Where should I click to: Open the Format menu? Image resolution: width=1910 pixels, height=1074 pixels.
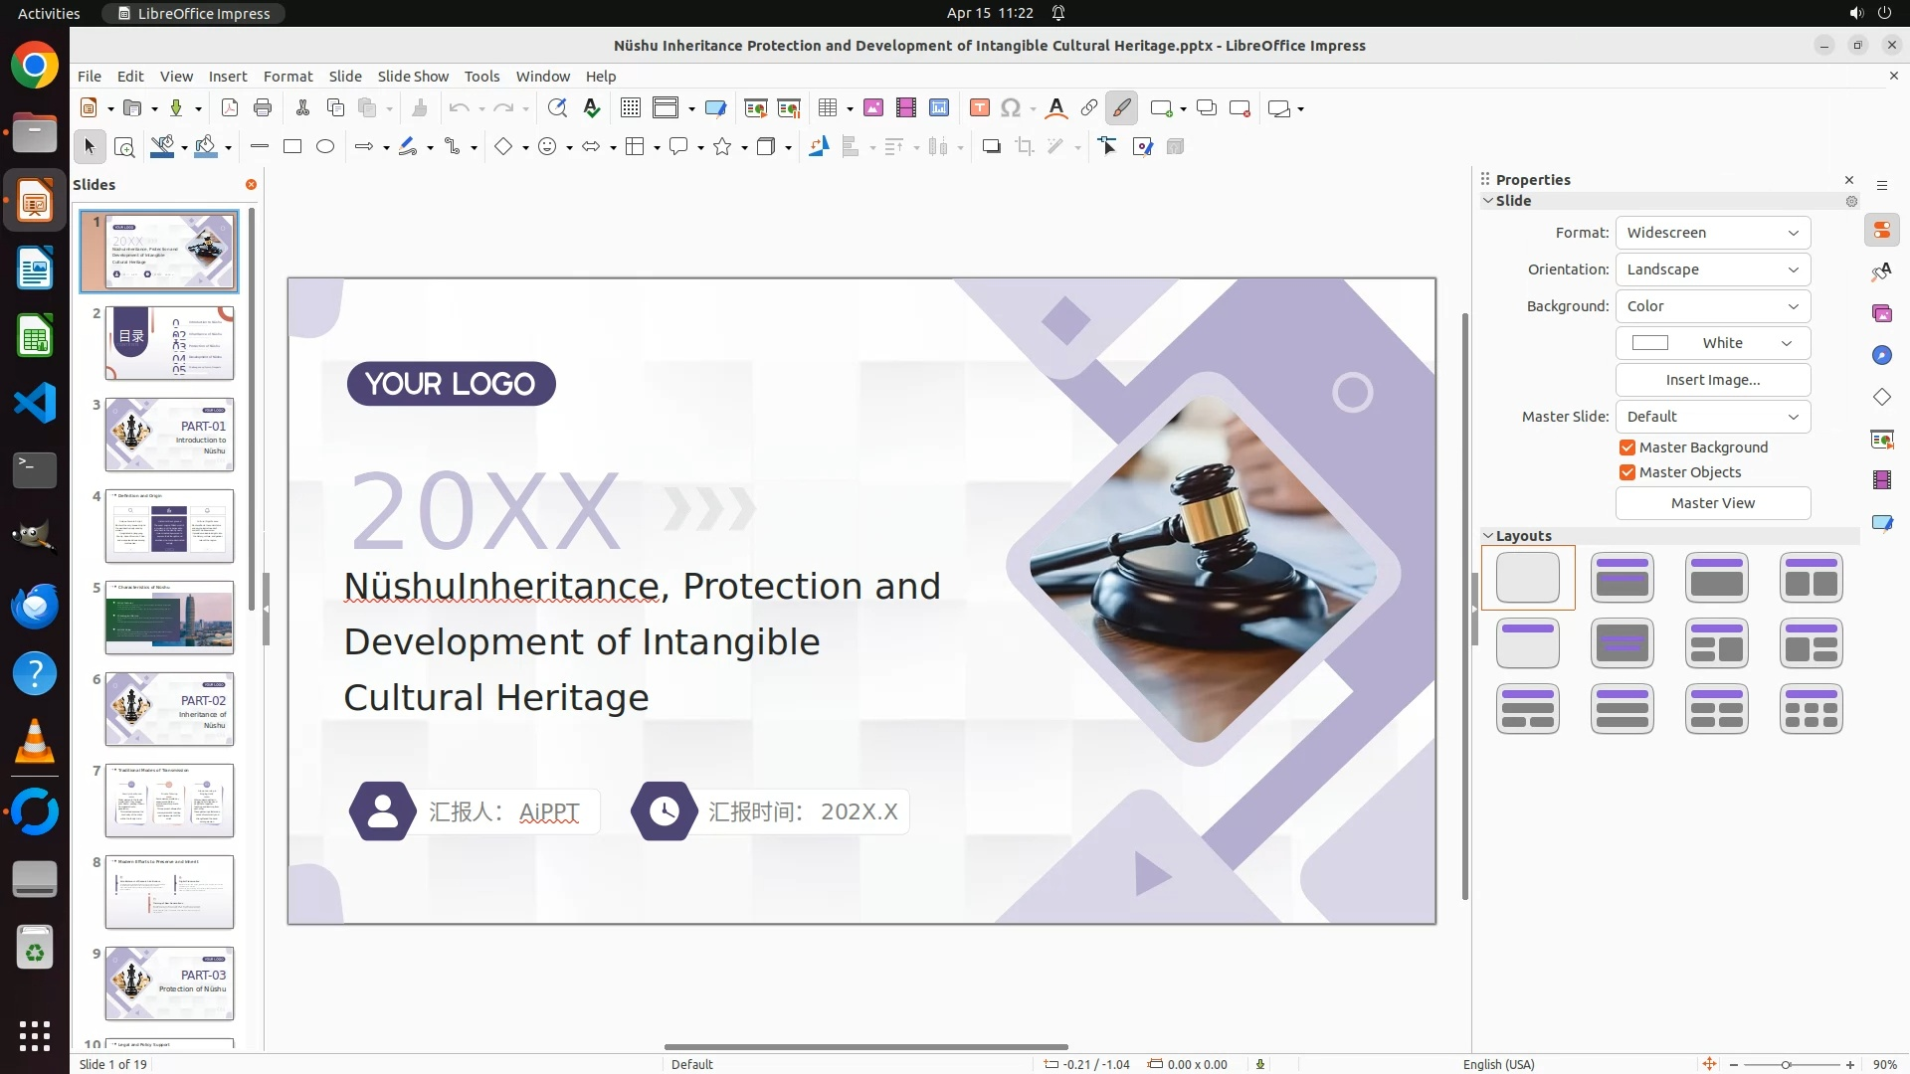tap(287, 76)
